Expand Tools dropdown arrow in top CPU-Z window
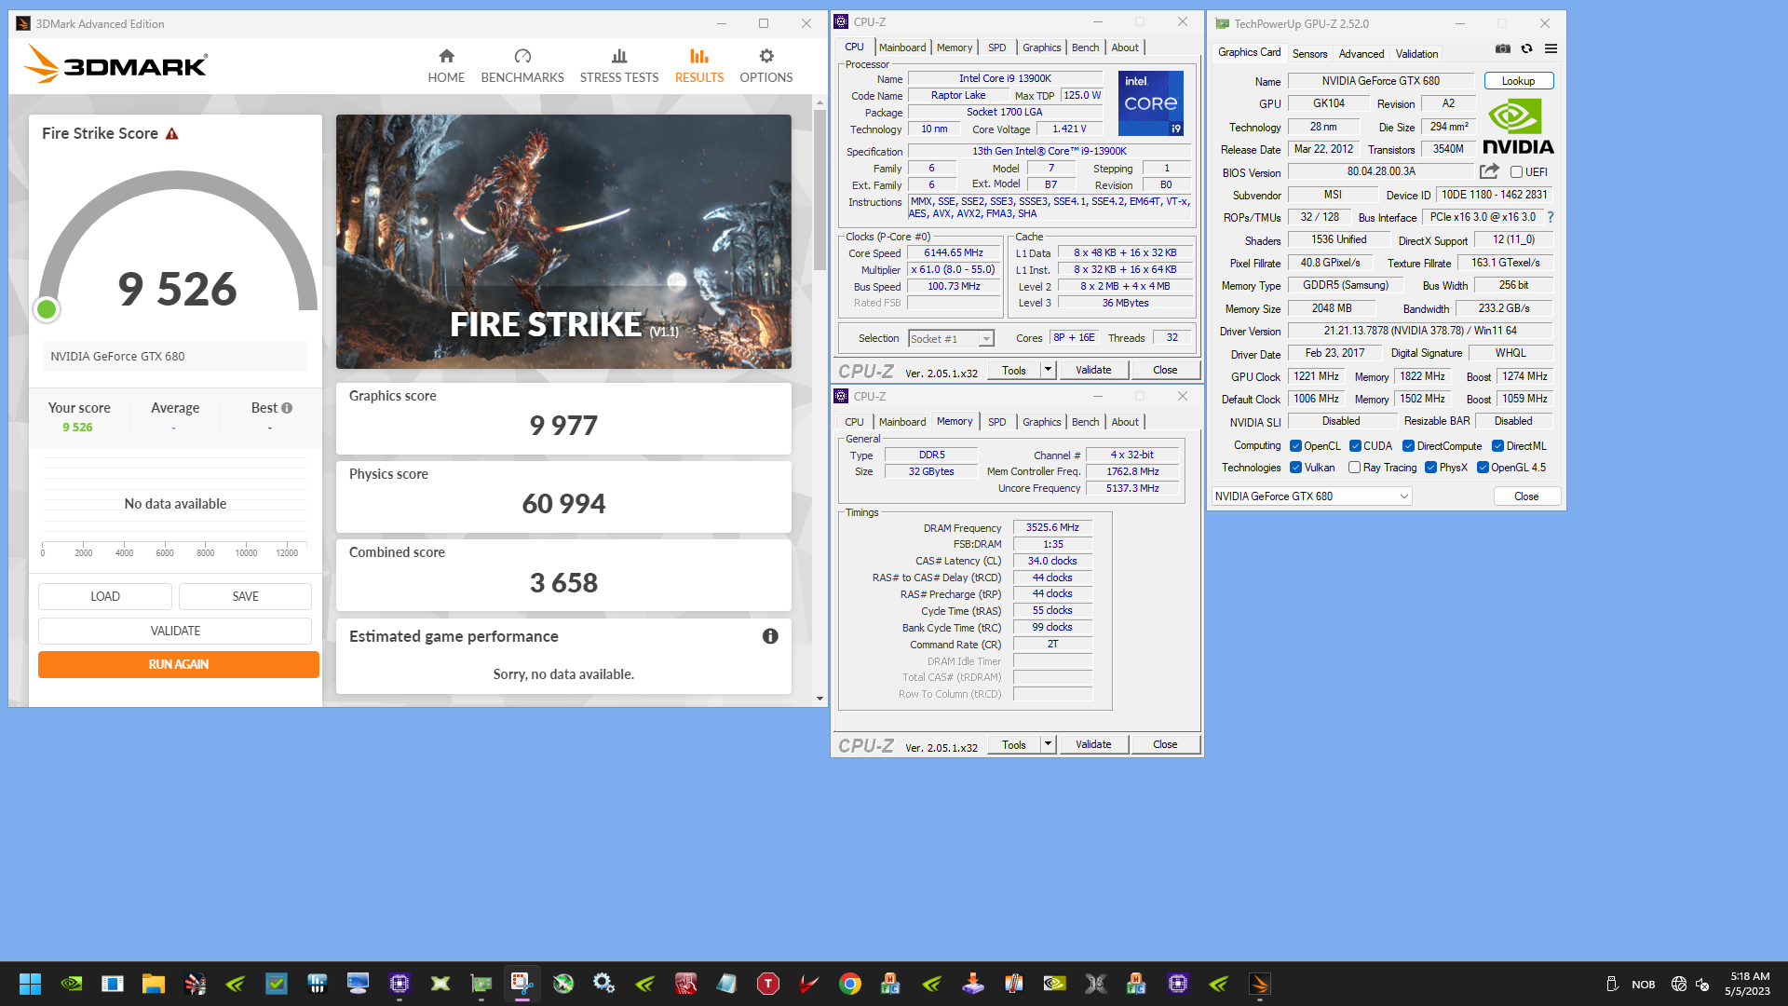Image resolution: width=1788 pixels, height=1006 pixels. [x=1048, y=370]
